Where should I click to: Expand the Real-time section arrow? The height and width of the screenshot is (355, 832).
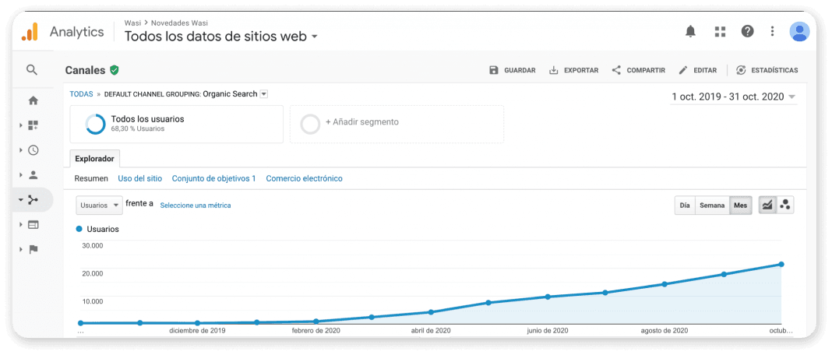coord(21,150)
